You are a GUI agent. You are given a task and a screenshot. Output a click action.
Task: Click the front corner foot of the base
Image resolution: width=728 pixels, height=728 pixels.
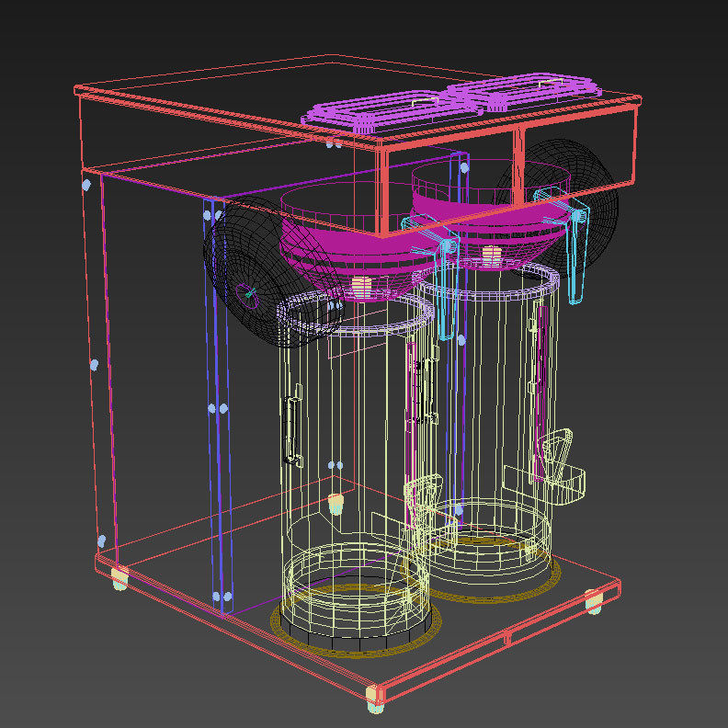coord(375,699)
